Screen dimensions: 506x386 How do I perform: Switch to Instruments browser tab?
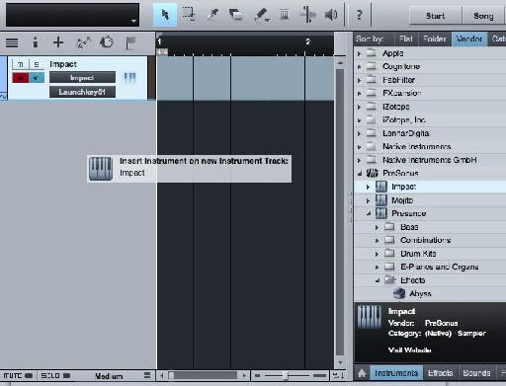(x=396, y=373)
